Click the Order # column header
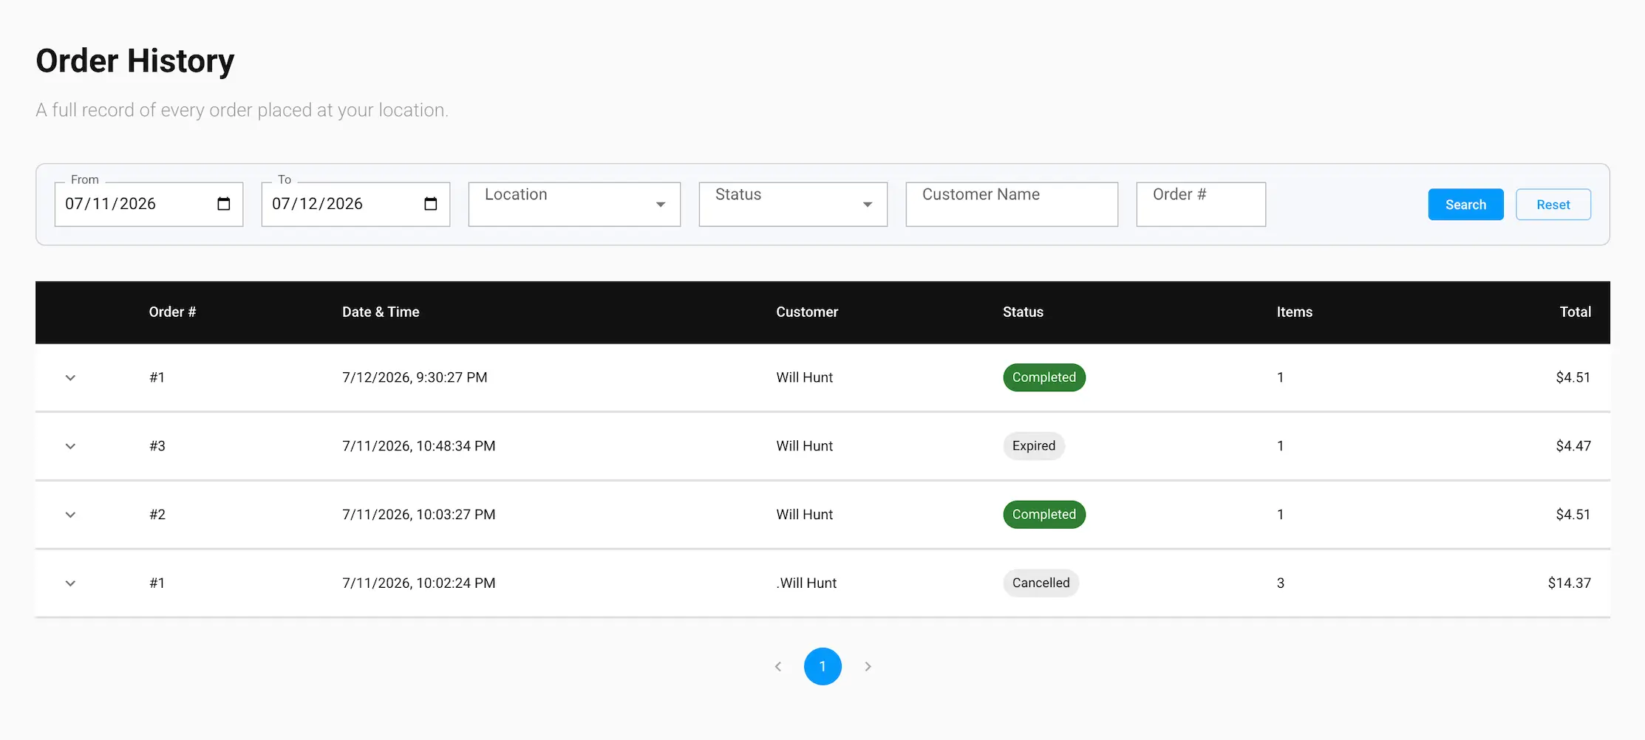Image resolution: width=1645 pixels, height=740 pixels. [x=172, y=312]
